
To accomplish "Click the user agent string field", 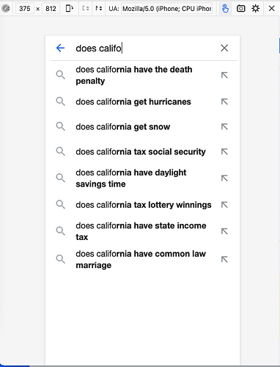I will [x=167, y=9].
